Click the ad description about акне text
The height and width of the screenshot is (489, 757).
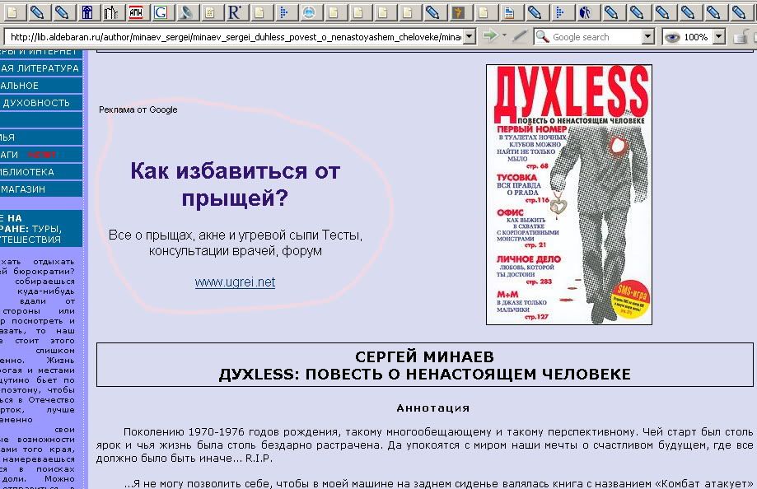(x=235, y=243)
